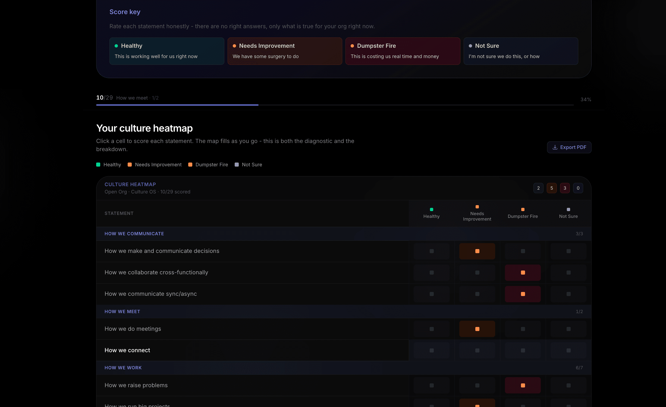Click the HOW WE COMMUNICATE section header
This screenshot has width=666, height=407.
click(x=344, y=234)
